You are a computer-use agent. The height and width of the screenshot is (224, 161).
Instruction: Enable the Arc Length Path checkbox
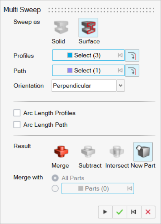[17, 124]
